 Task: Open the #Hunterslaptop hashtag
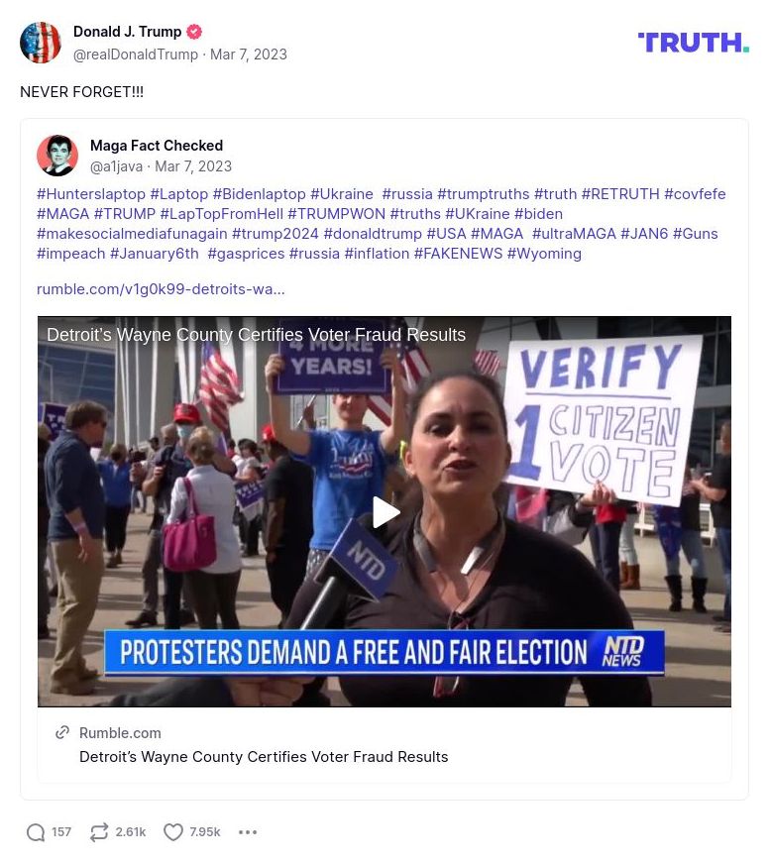91,194
